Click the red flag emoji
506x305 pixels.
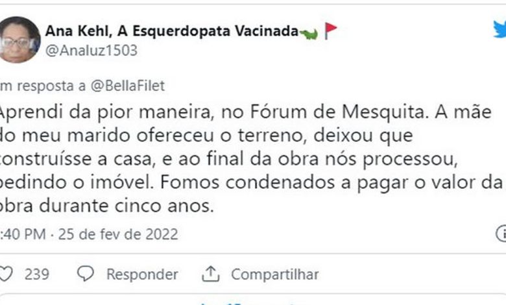(330, 30)
